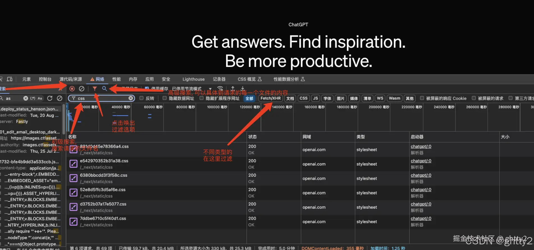The width and height of the screenshot is (534, 250).
Task: Switch to 源代码/来源 tab
Action: (71, 79)
